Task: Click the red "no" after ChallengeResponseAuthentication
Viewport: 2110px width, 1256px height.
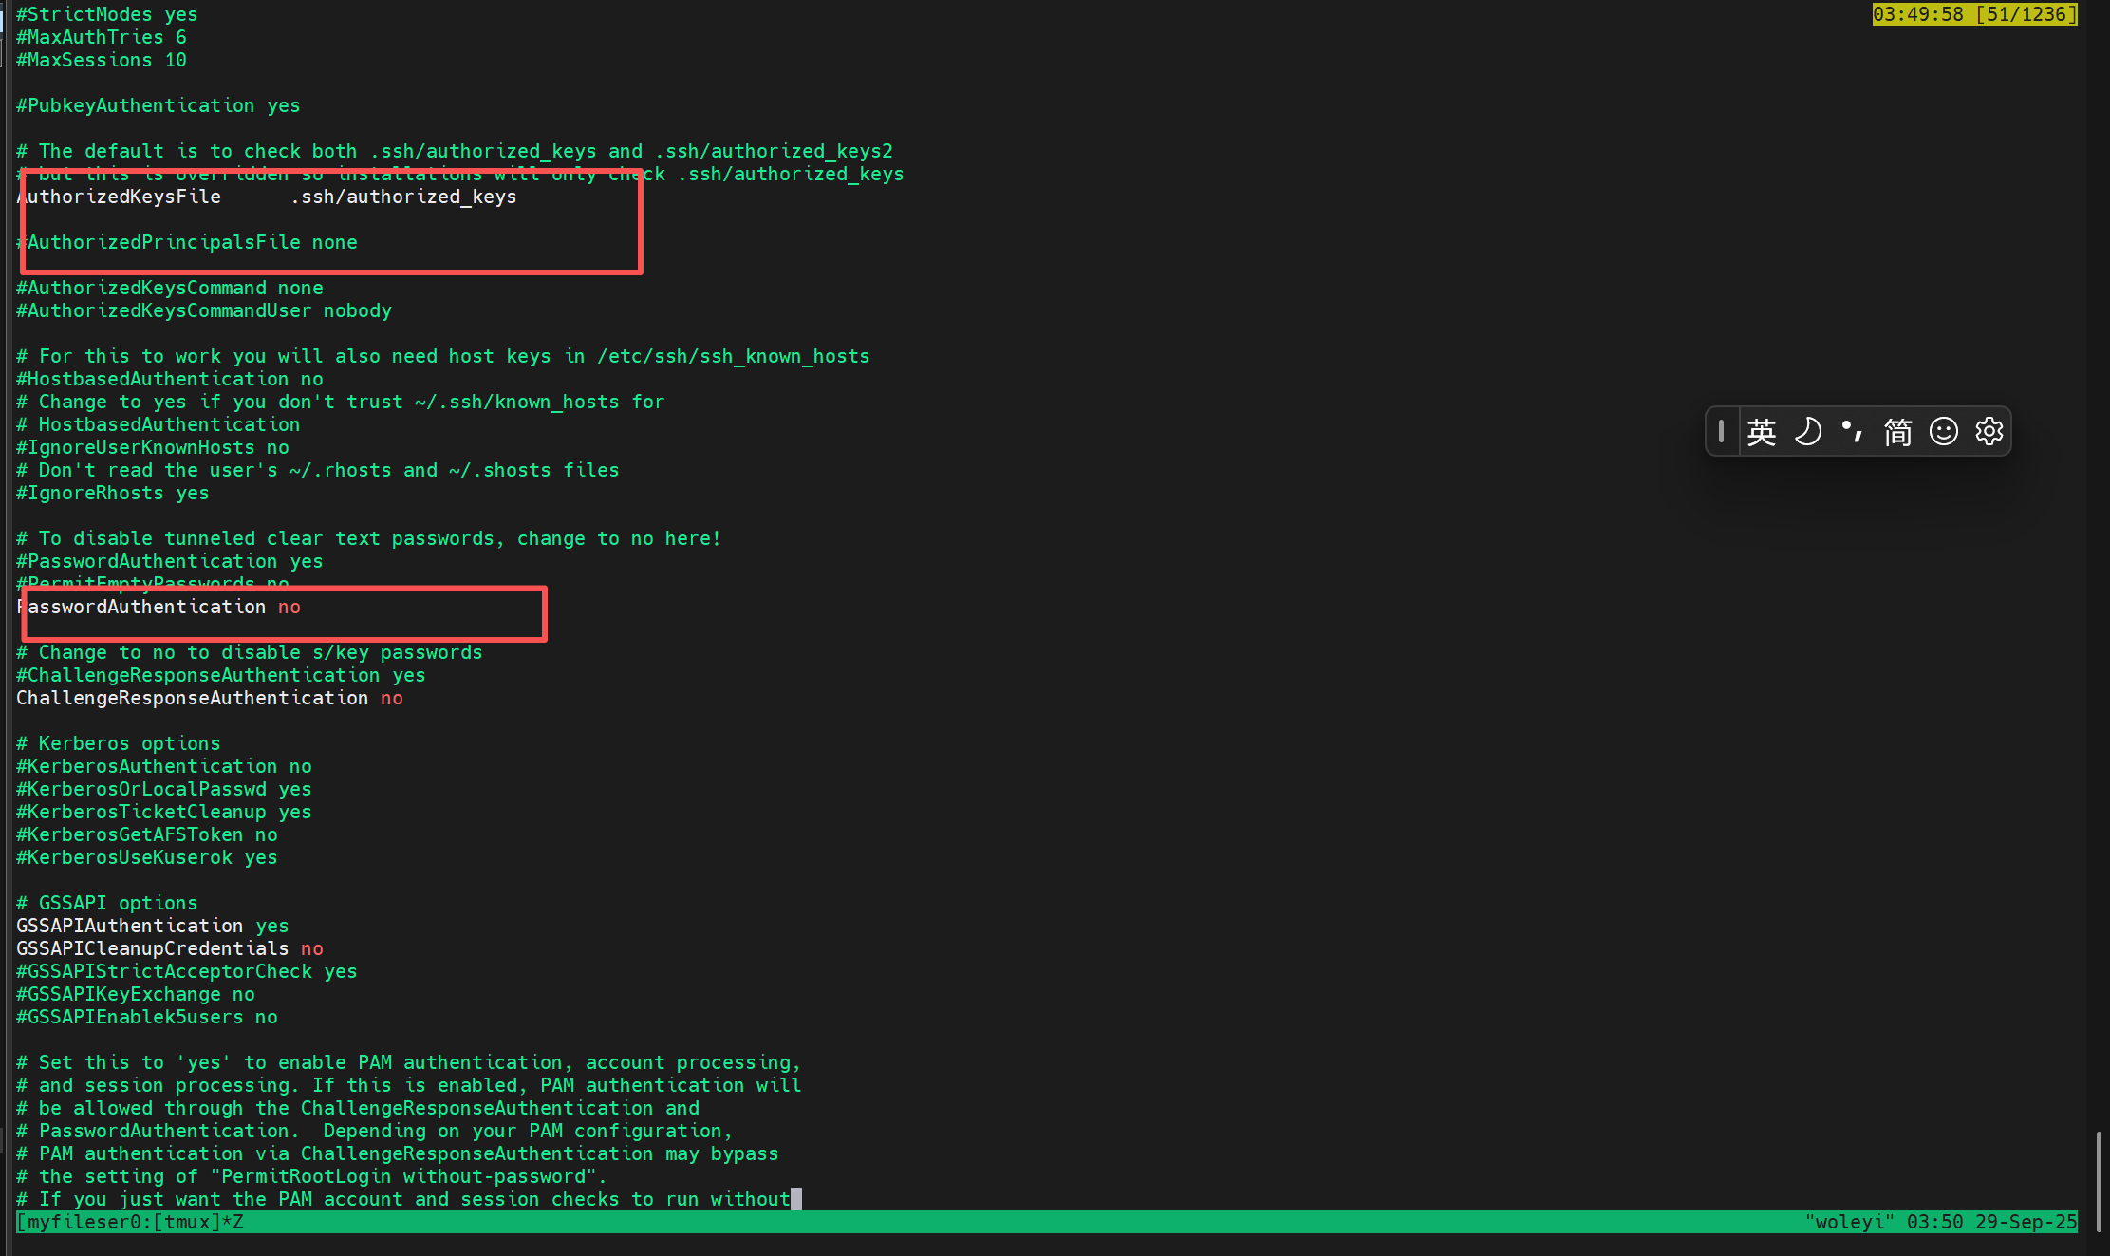Action: coord(392,698)
